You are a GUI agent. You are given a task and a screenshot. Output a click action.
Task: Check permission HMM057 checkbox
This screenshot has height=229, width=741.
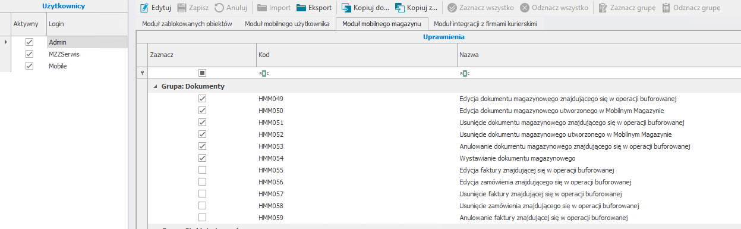click(x=202, y=194)
